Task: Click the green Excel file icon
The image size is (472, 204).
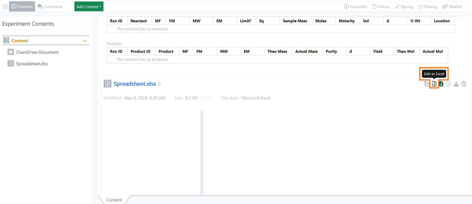Action: [x=441, y=84]
